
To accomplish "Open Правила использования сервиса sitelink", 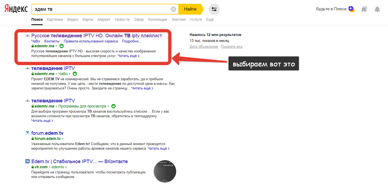I will click(x=91, y=41).
